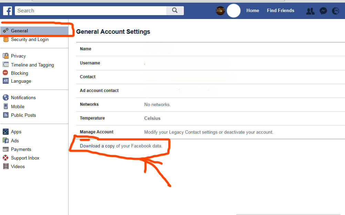This screenshot has width=345, height=215.
Task: Click the Support Inbox lifebuoy icon
Action: 6,158
